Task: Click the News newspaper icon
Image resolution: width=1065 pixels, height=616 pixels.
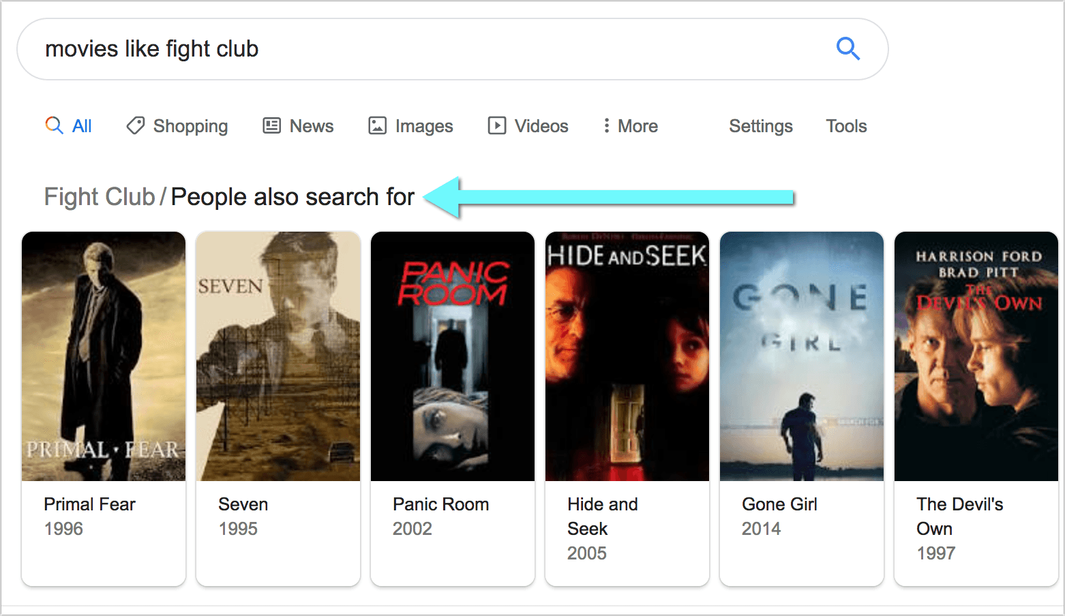Action: coord(272,125)
